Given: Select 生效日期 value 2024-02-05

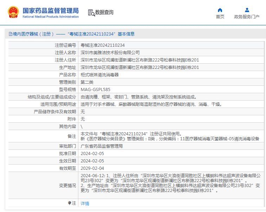Looking at the screenshot, I should (x=92, y=161).
